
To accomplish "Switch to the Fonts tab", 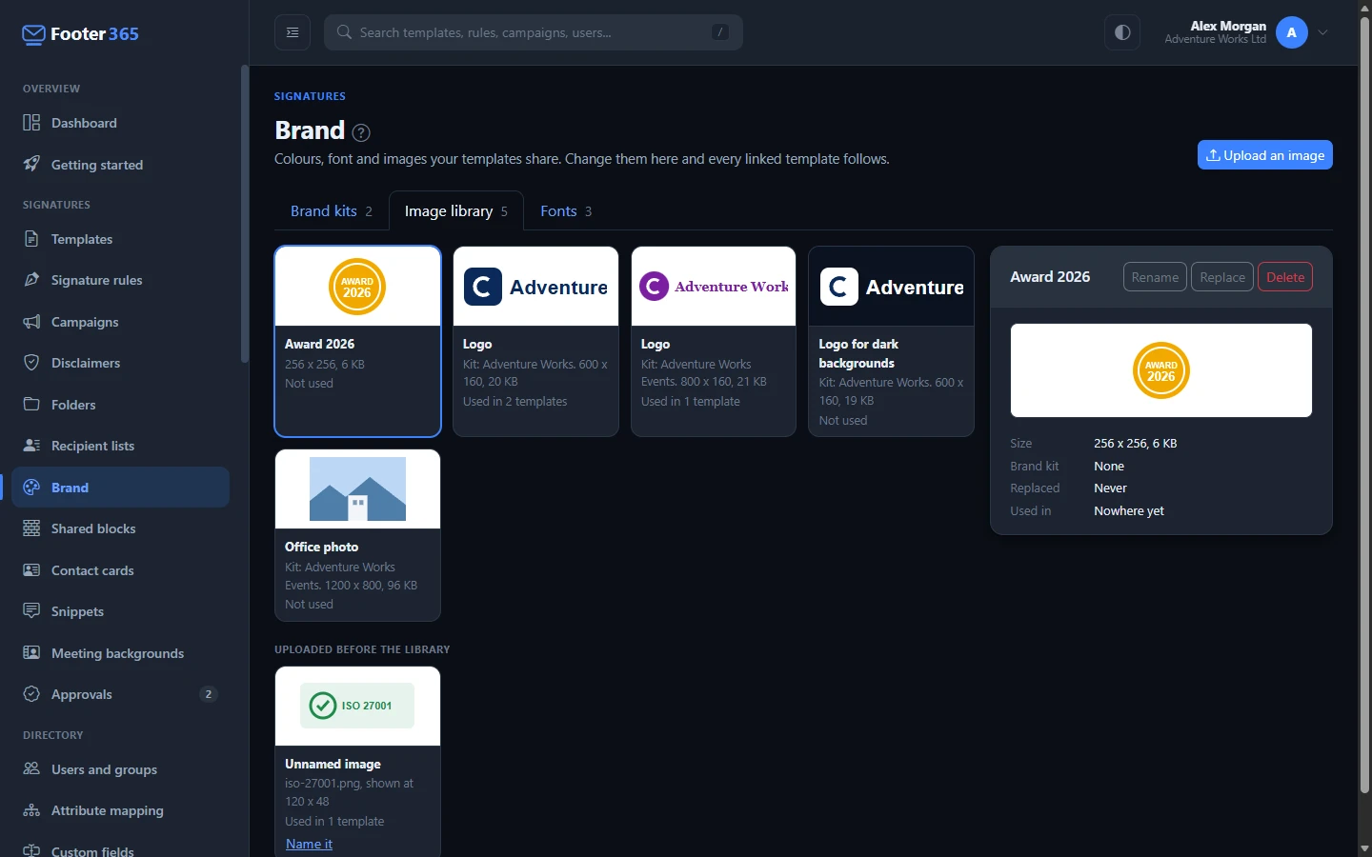I will click(x=566, y=211).
